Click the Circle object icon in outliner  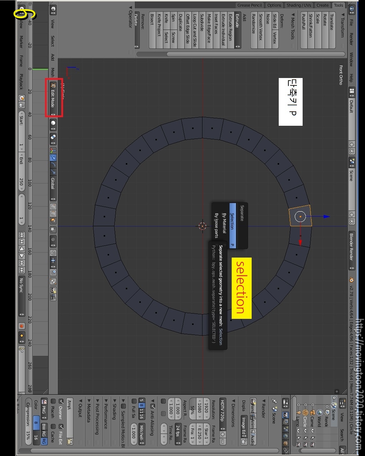tap(305, 413)
